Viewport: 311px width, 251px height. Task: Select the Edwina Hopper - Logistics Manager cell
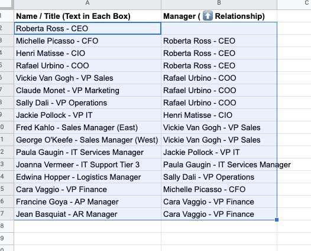[x=88, y=177]
